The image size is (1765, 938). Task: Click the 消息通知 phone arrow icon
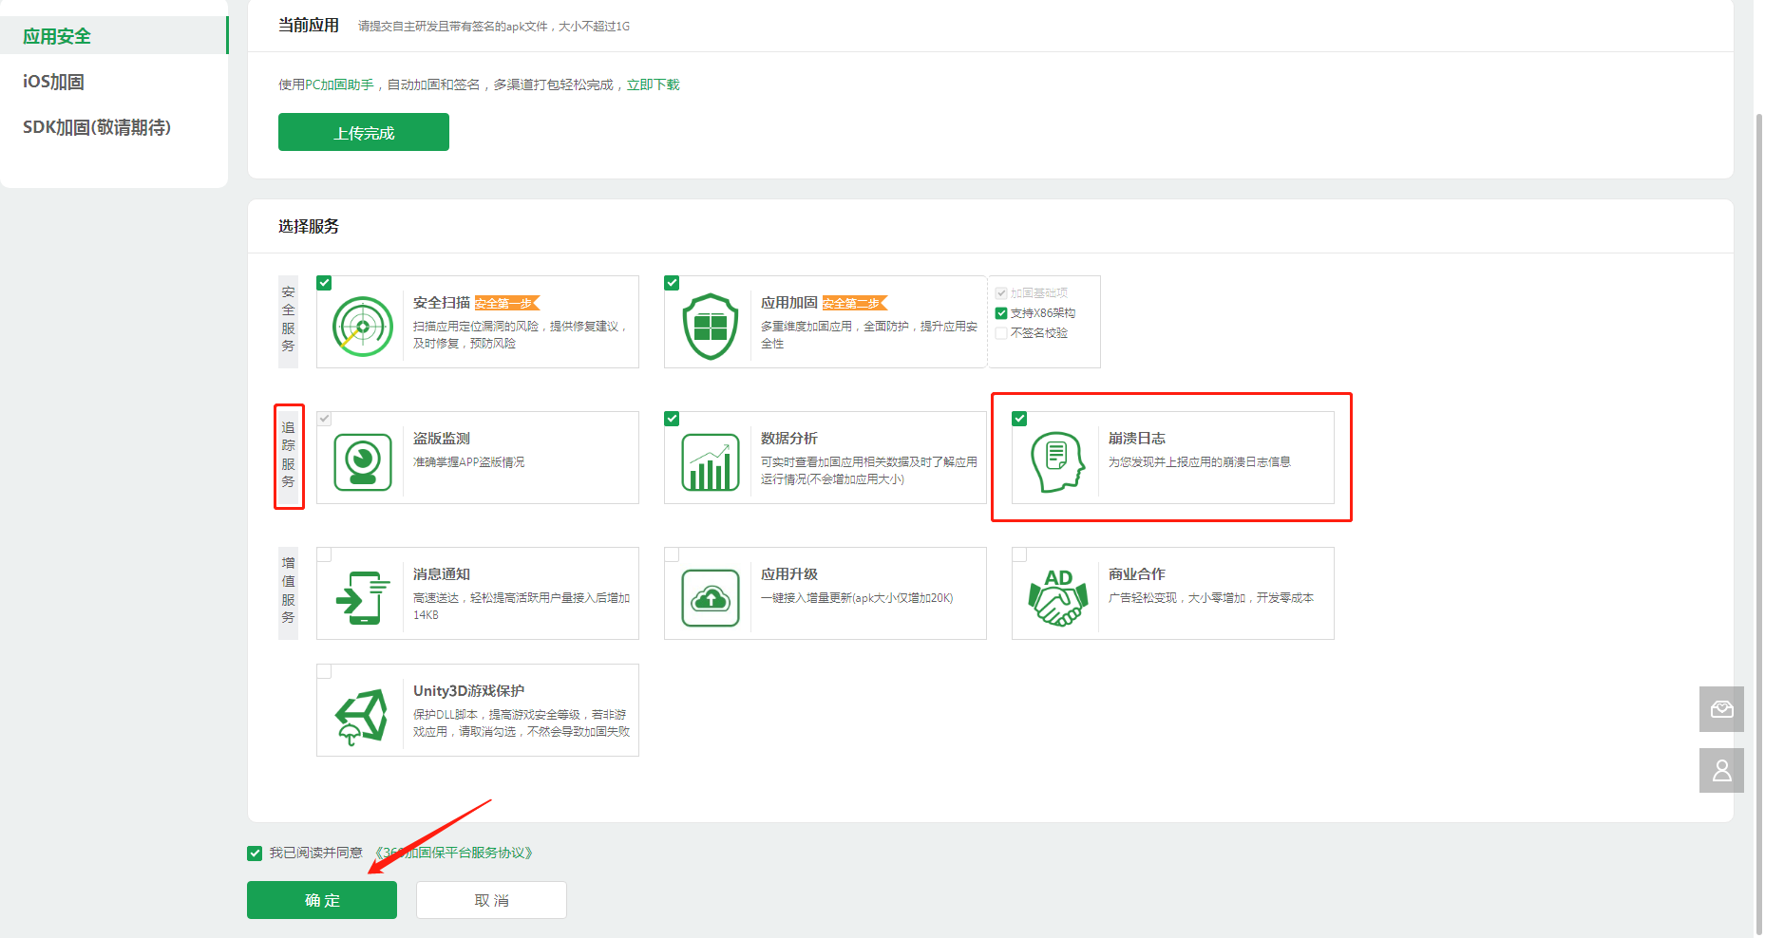[x=362, y=598]
